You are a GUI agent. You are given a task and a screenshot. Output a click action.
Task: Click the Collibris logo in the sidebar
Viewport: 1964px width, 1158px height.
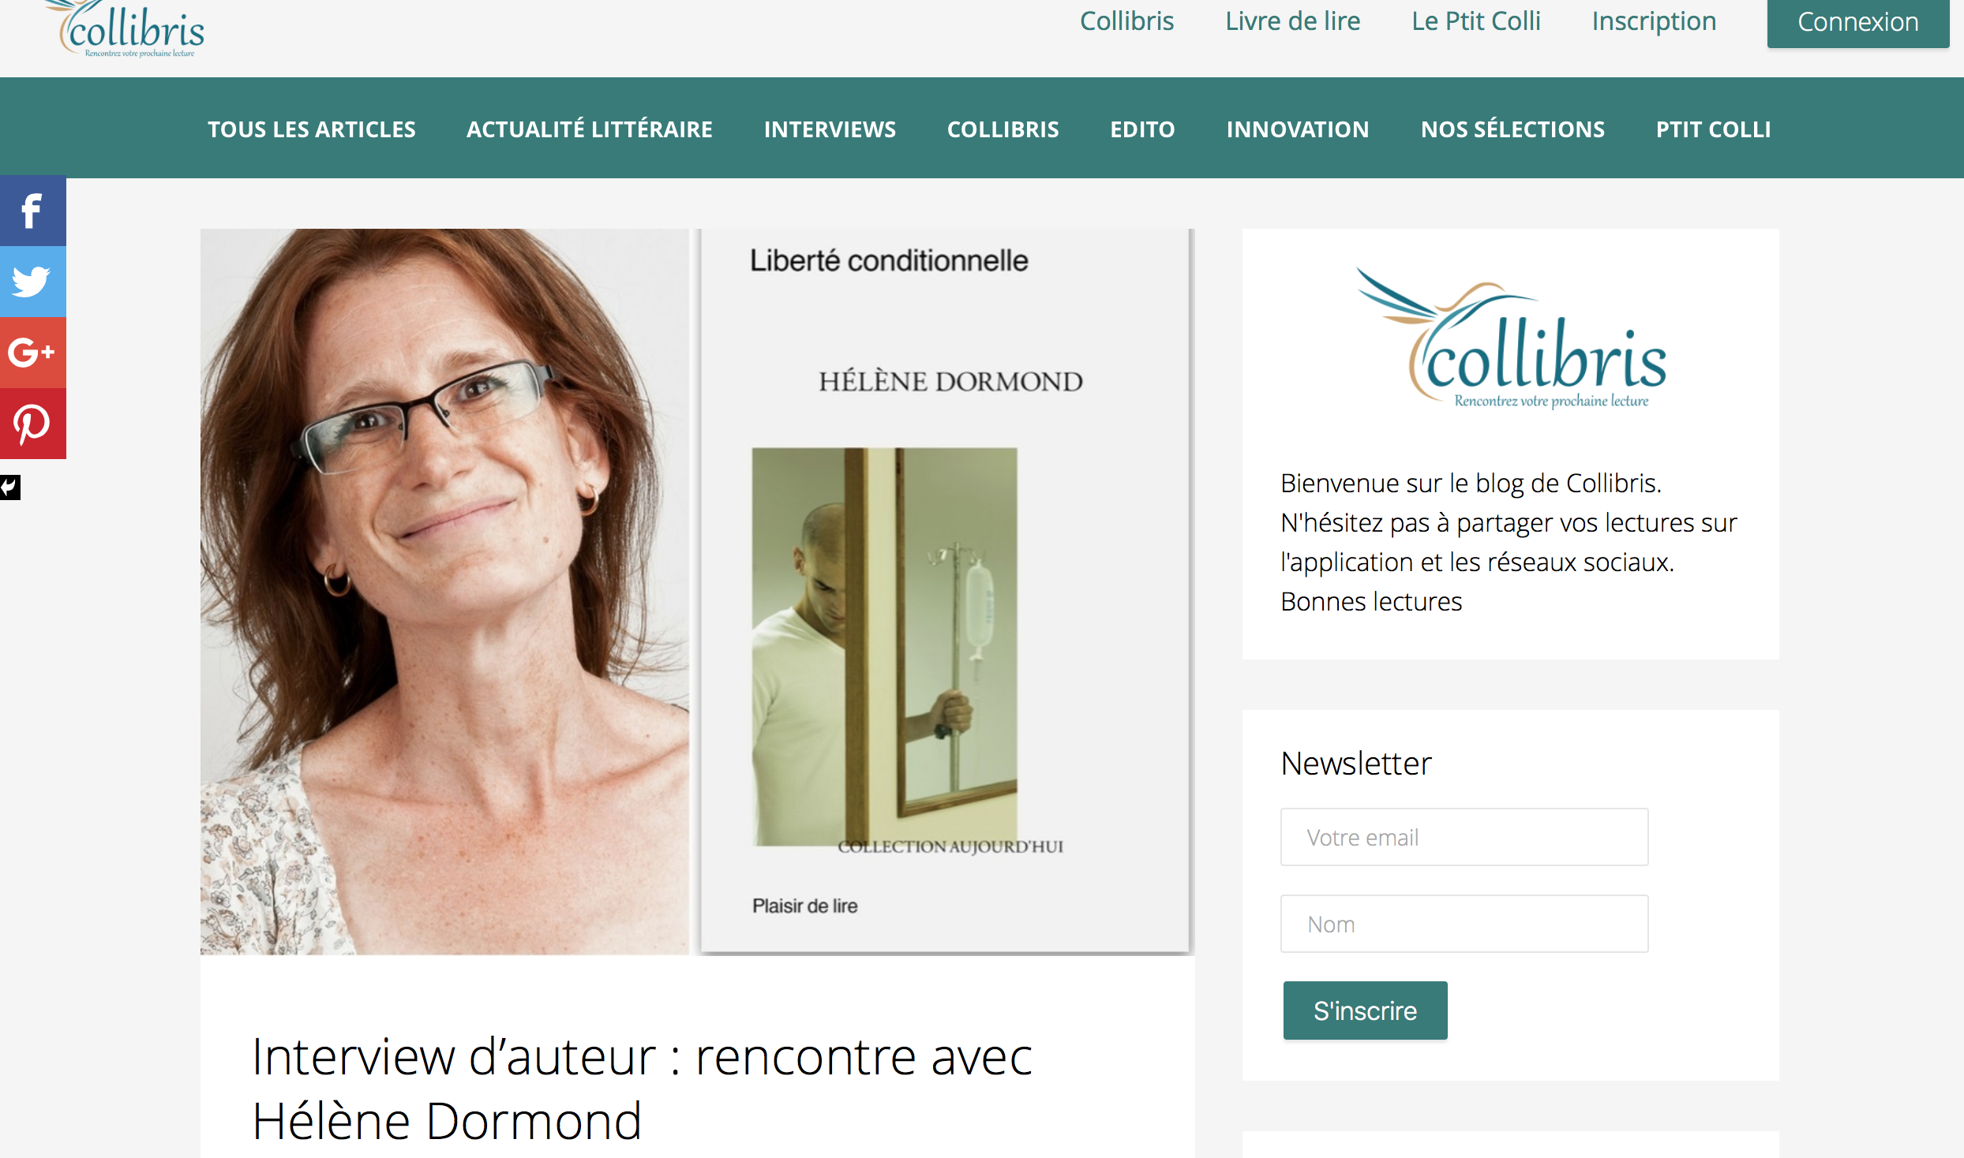pyautogui.click(x=1510, y=339)
